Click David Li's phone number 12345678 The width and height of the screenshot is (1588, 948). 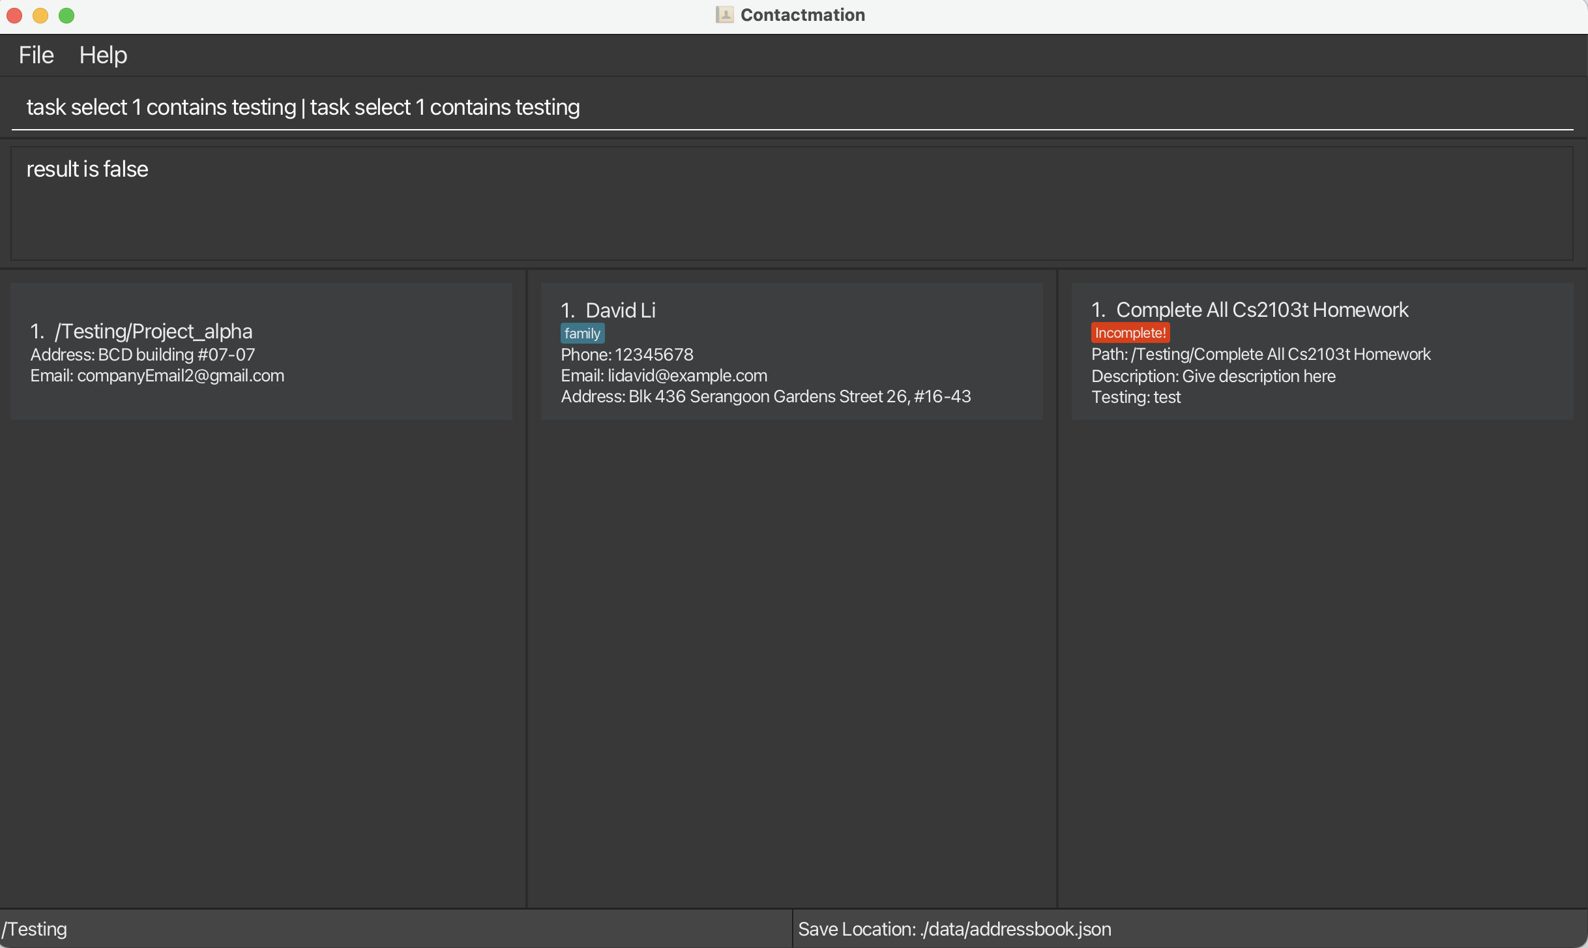point(654,355)
